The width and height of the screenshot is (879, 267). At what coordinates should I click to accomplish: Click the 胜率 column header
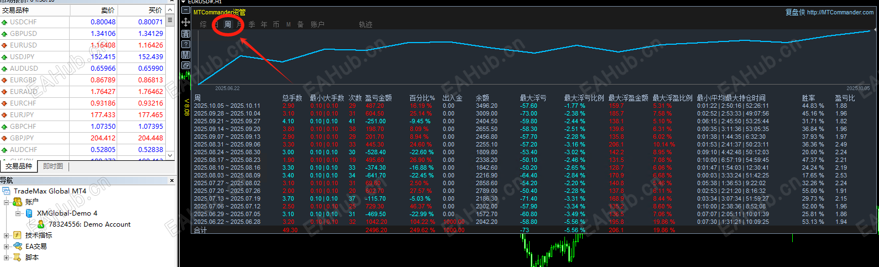(x=808, y=98)
